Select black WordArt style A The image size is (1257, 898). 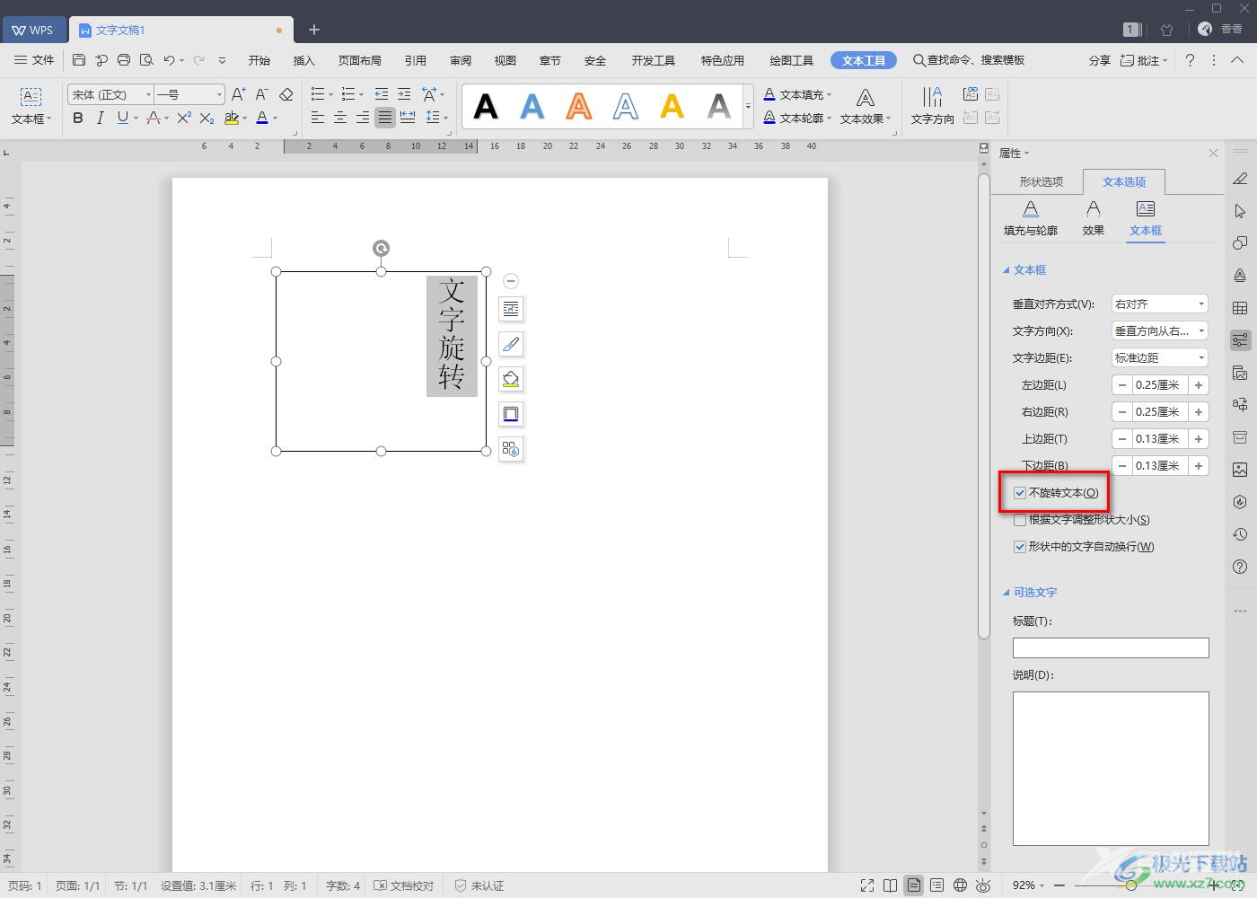click(x=486, y=107)
